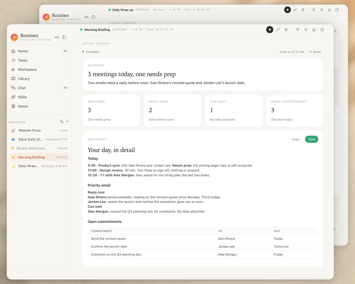
Task: Save the document with green Save button
Action: (x=312, y=139)
